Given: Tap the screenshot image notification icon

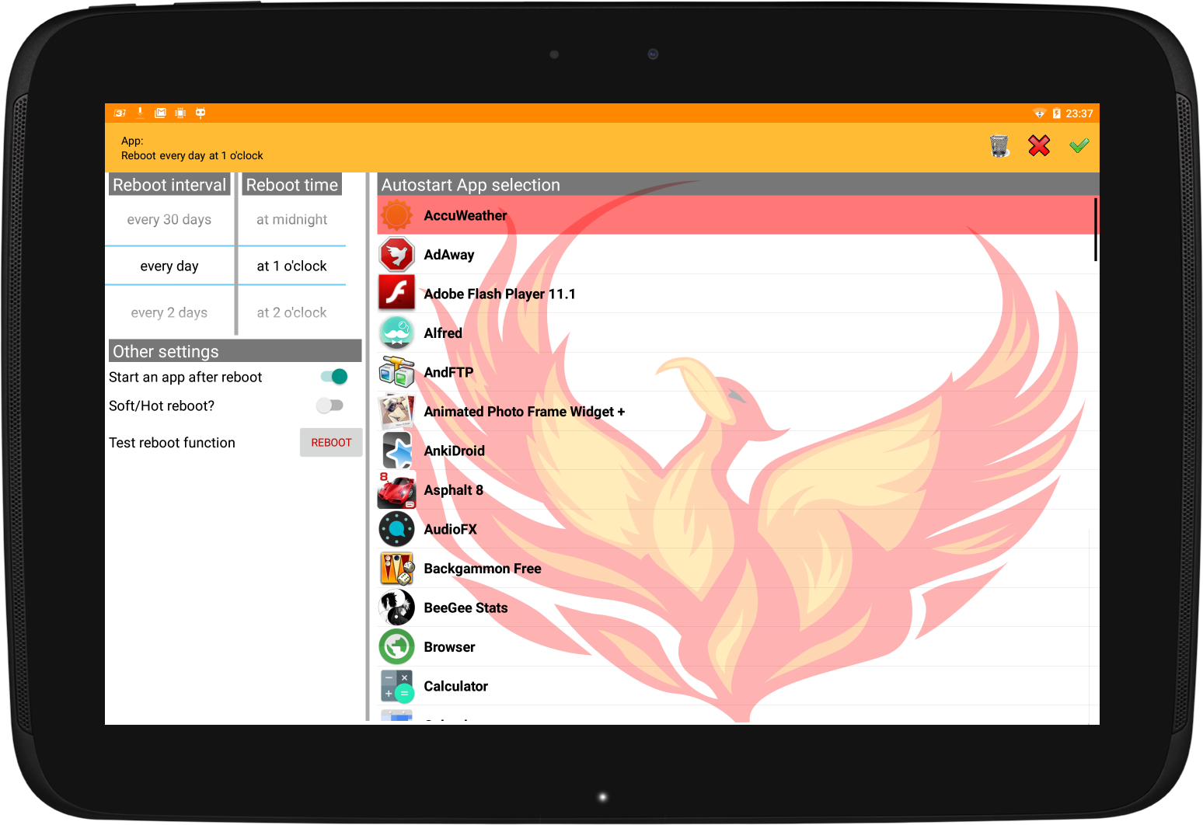Looking at the screenshot, I should click(x=160, y=113).
